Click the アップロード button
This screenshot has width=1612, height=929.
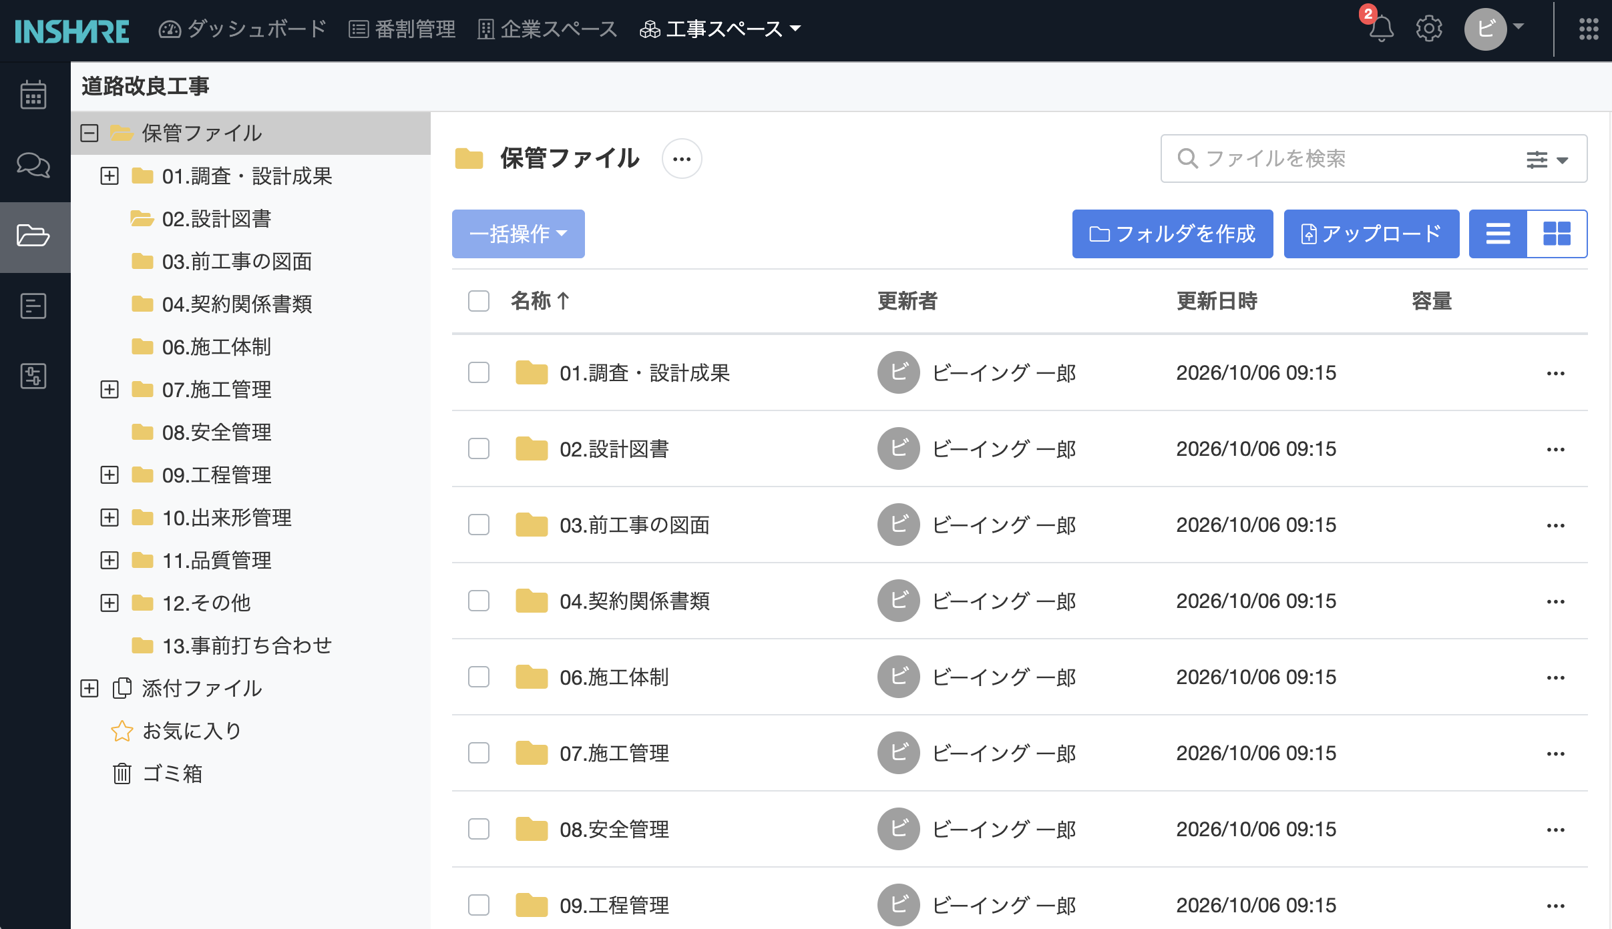(1372, 234)
